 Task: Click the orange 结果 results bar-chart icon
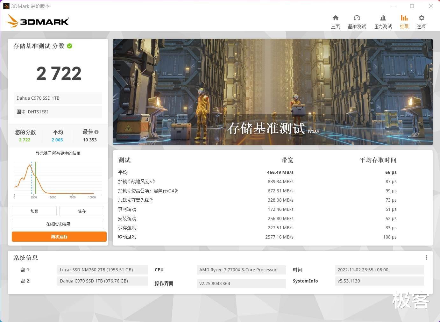[404, 21]
